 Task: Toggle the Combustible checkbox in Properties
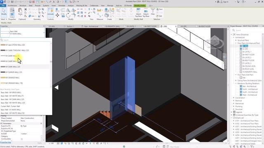(22, 139)
